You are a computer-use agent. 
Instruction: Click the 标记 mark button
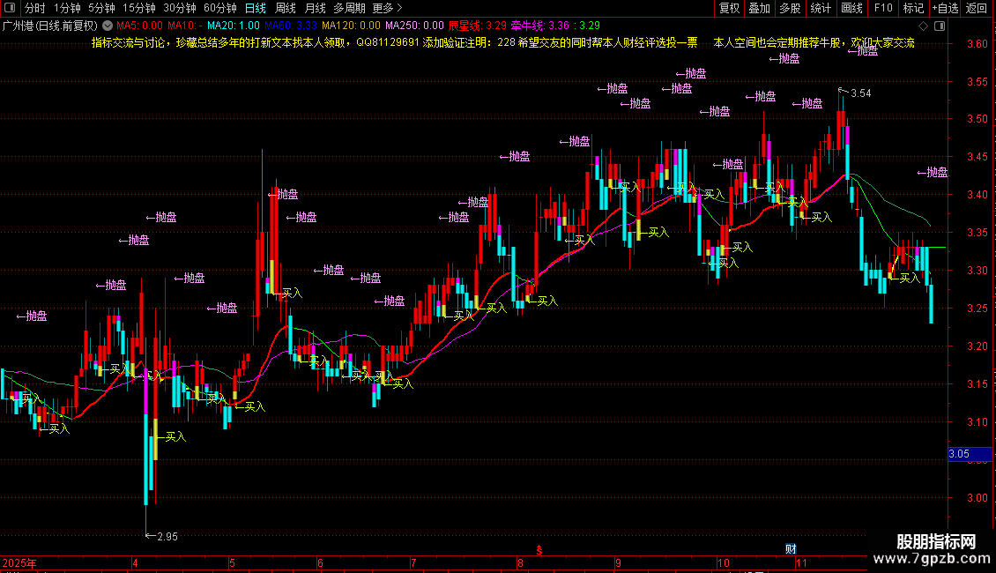[x=913, y=8]
